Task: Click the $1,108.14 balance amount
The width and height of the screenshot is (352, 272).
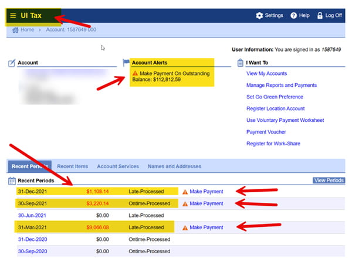Action: [97, 192]
